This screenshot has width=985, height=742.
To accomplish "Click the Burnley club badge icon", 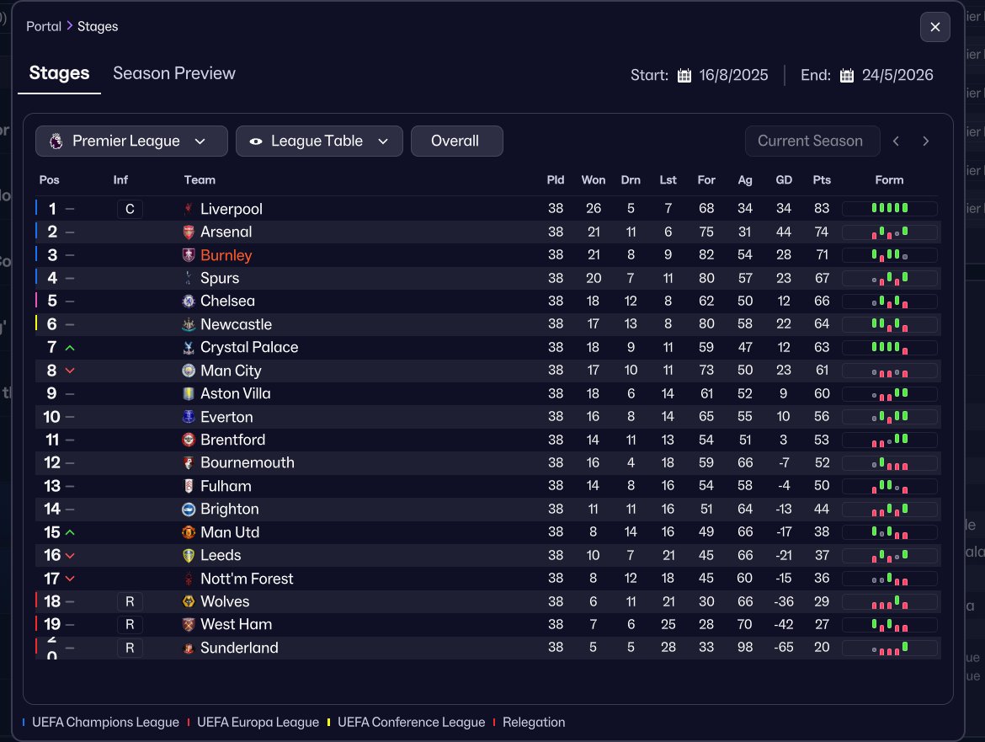I will tap(189, 255).
